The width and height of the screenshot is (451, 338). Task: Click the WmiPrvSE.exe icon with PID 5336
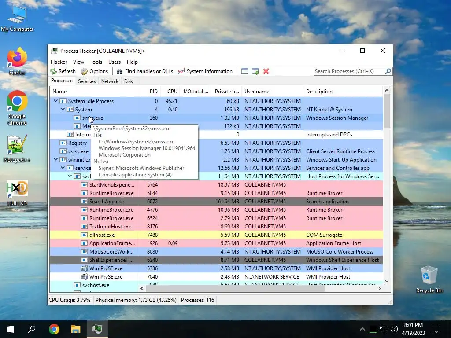(84, 268)
